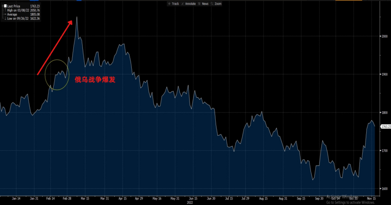Activate the Track crosshair tool
391x205 pixels.
(173, 3)
